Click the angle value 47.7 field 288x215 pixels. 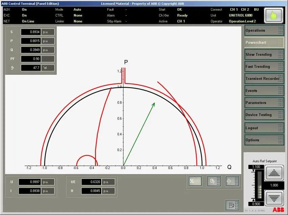(31, 68)
